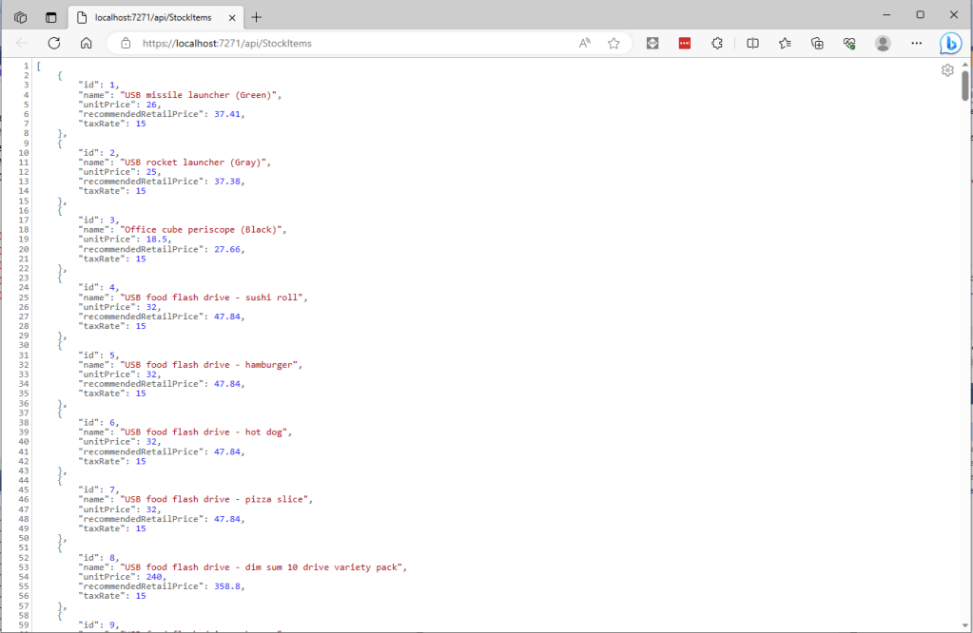Select the localhost:7271/api/StockItems tab

point(152,16)
